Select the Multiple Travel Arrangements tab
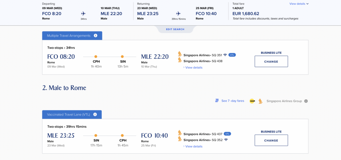 click(x=69, y=36)
